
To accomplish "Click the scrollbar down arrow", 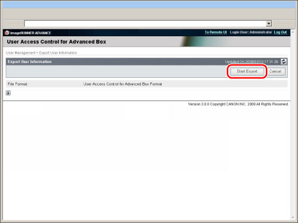I will point(293,218).
